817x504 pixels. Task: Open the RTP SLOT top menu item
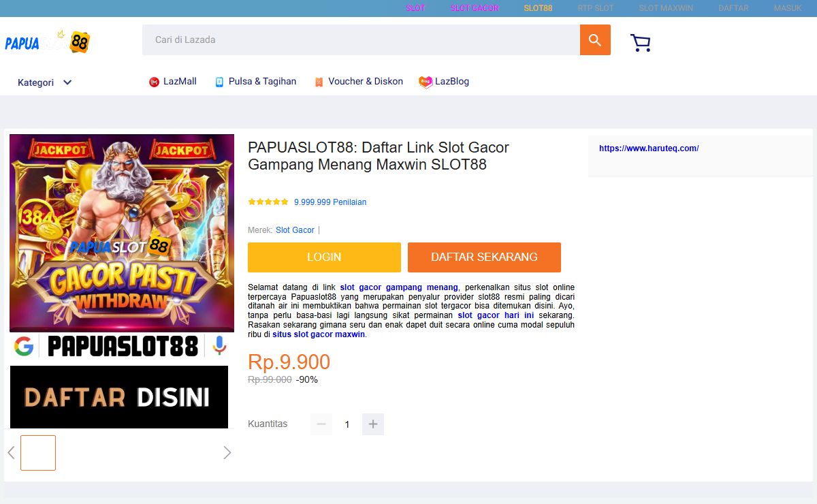click(596, 8)
